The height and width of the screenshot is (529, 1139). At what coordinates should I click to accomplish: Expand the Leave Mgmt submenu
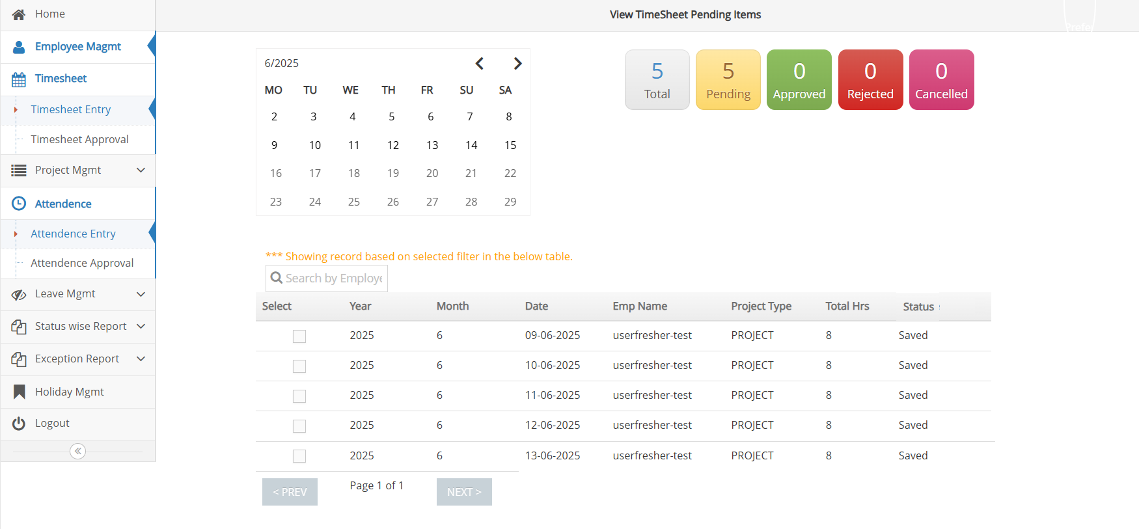point(141,294)
